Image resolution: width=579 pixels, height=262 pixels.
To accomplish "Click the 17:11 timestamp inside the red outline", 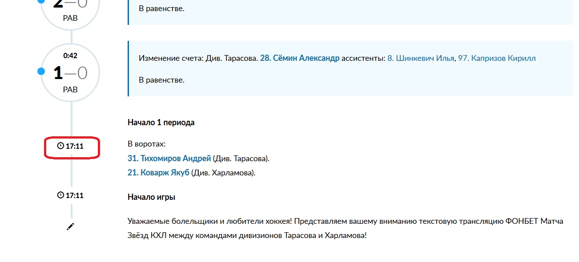I will 75,146.
